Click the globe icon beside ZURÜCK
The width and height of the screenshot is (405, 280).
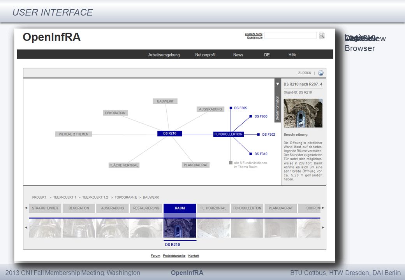[x=320, y=73]
